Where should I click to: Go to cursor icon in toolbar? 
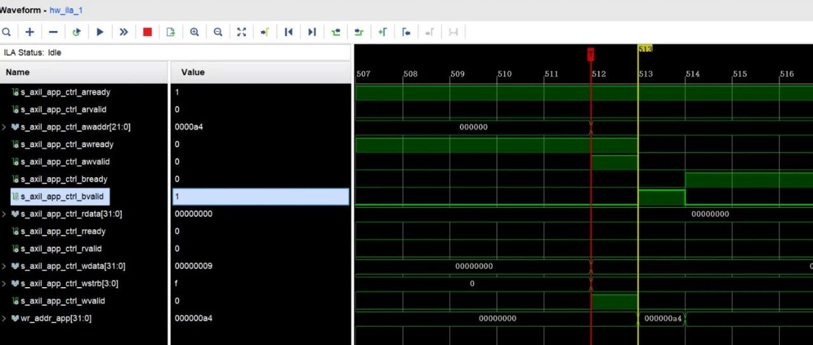pos(265,32)
